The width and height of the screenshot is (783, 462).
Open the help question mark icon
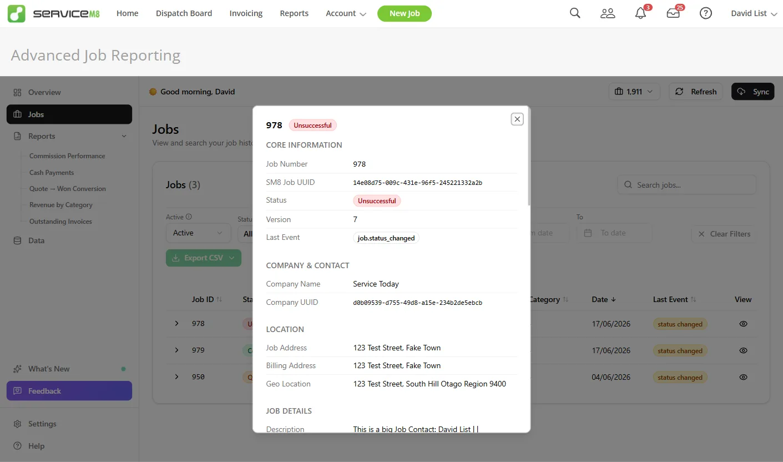click(x=706, y=13)
